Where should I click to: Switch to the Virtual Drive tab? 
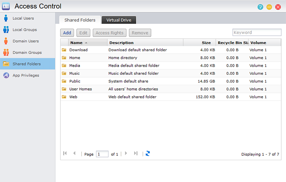[119, 20]
